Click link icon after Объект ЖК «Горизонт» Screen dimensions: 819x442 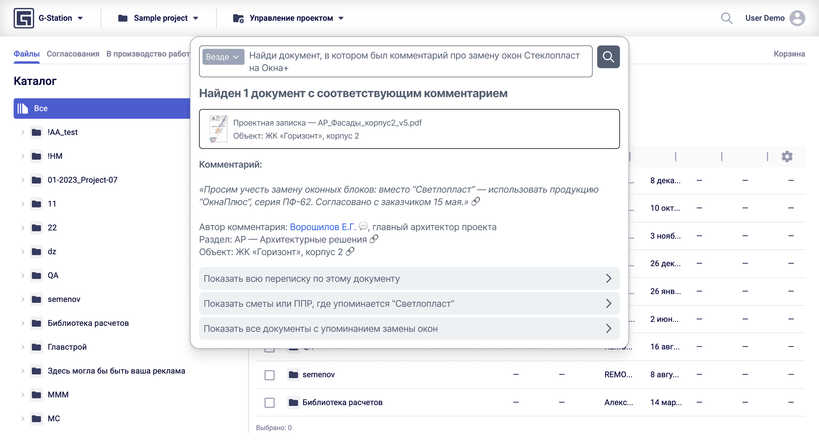click(350, 251)
